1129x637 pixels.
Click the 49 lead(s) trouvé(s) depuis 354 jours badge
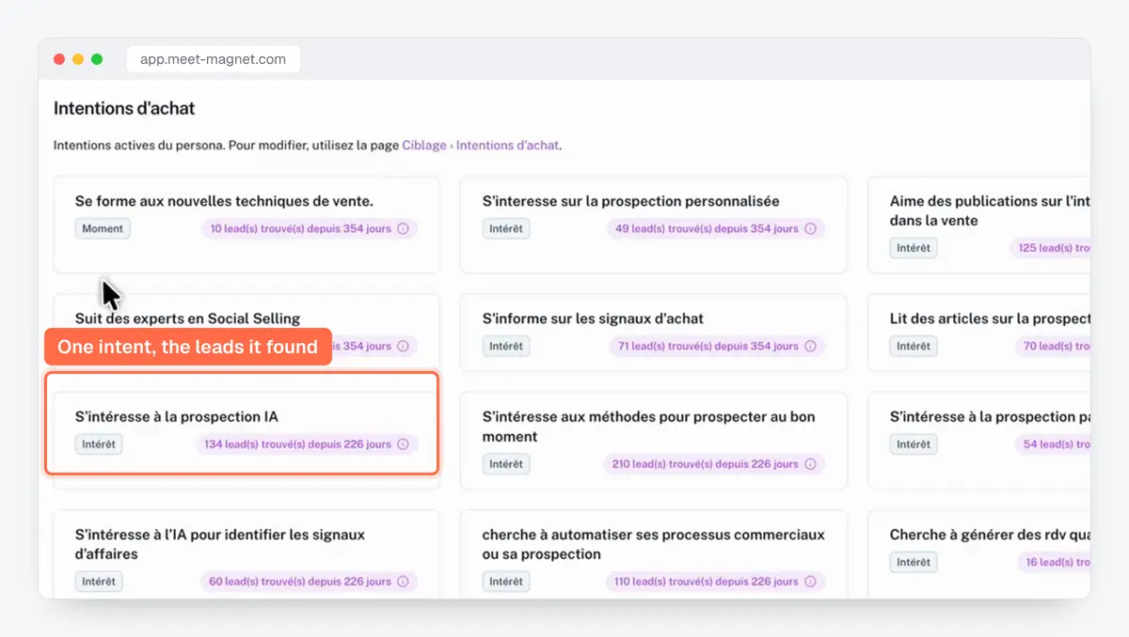coord(716,228)
